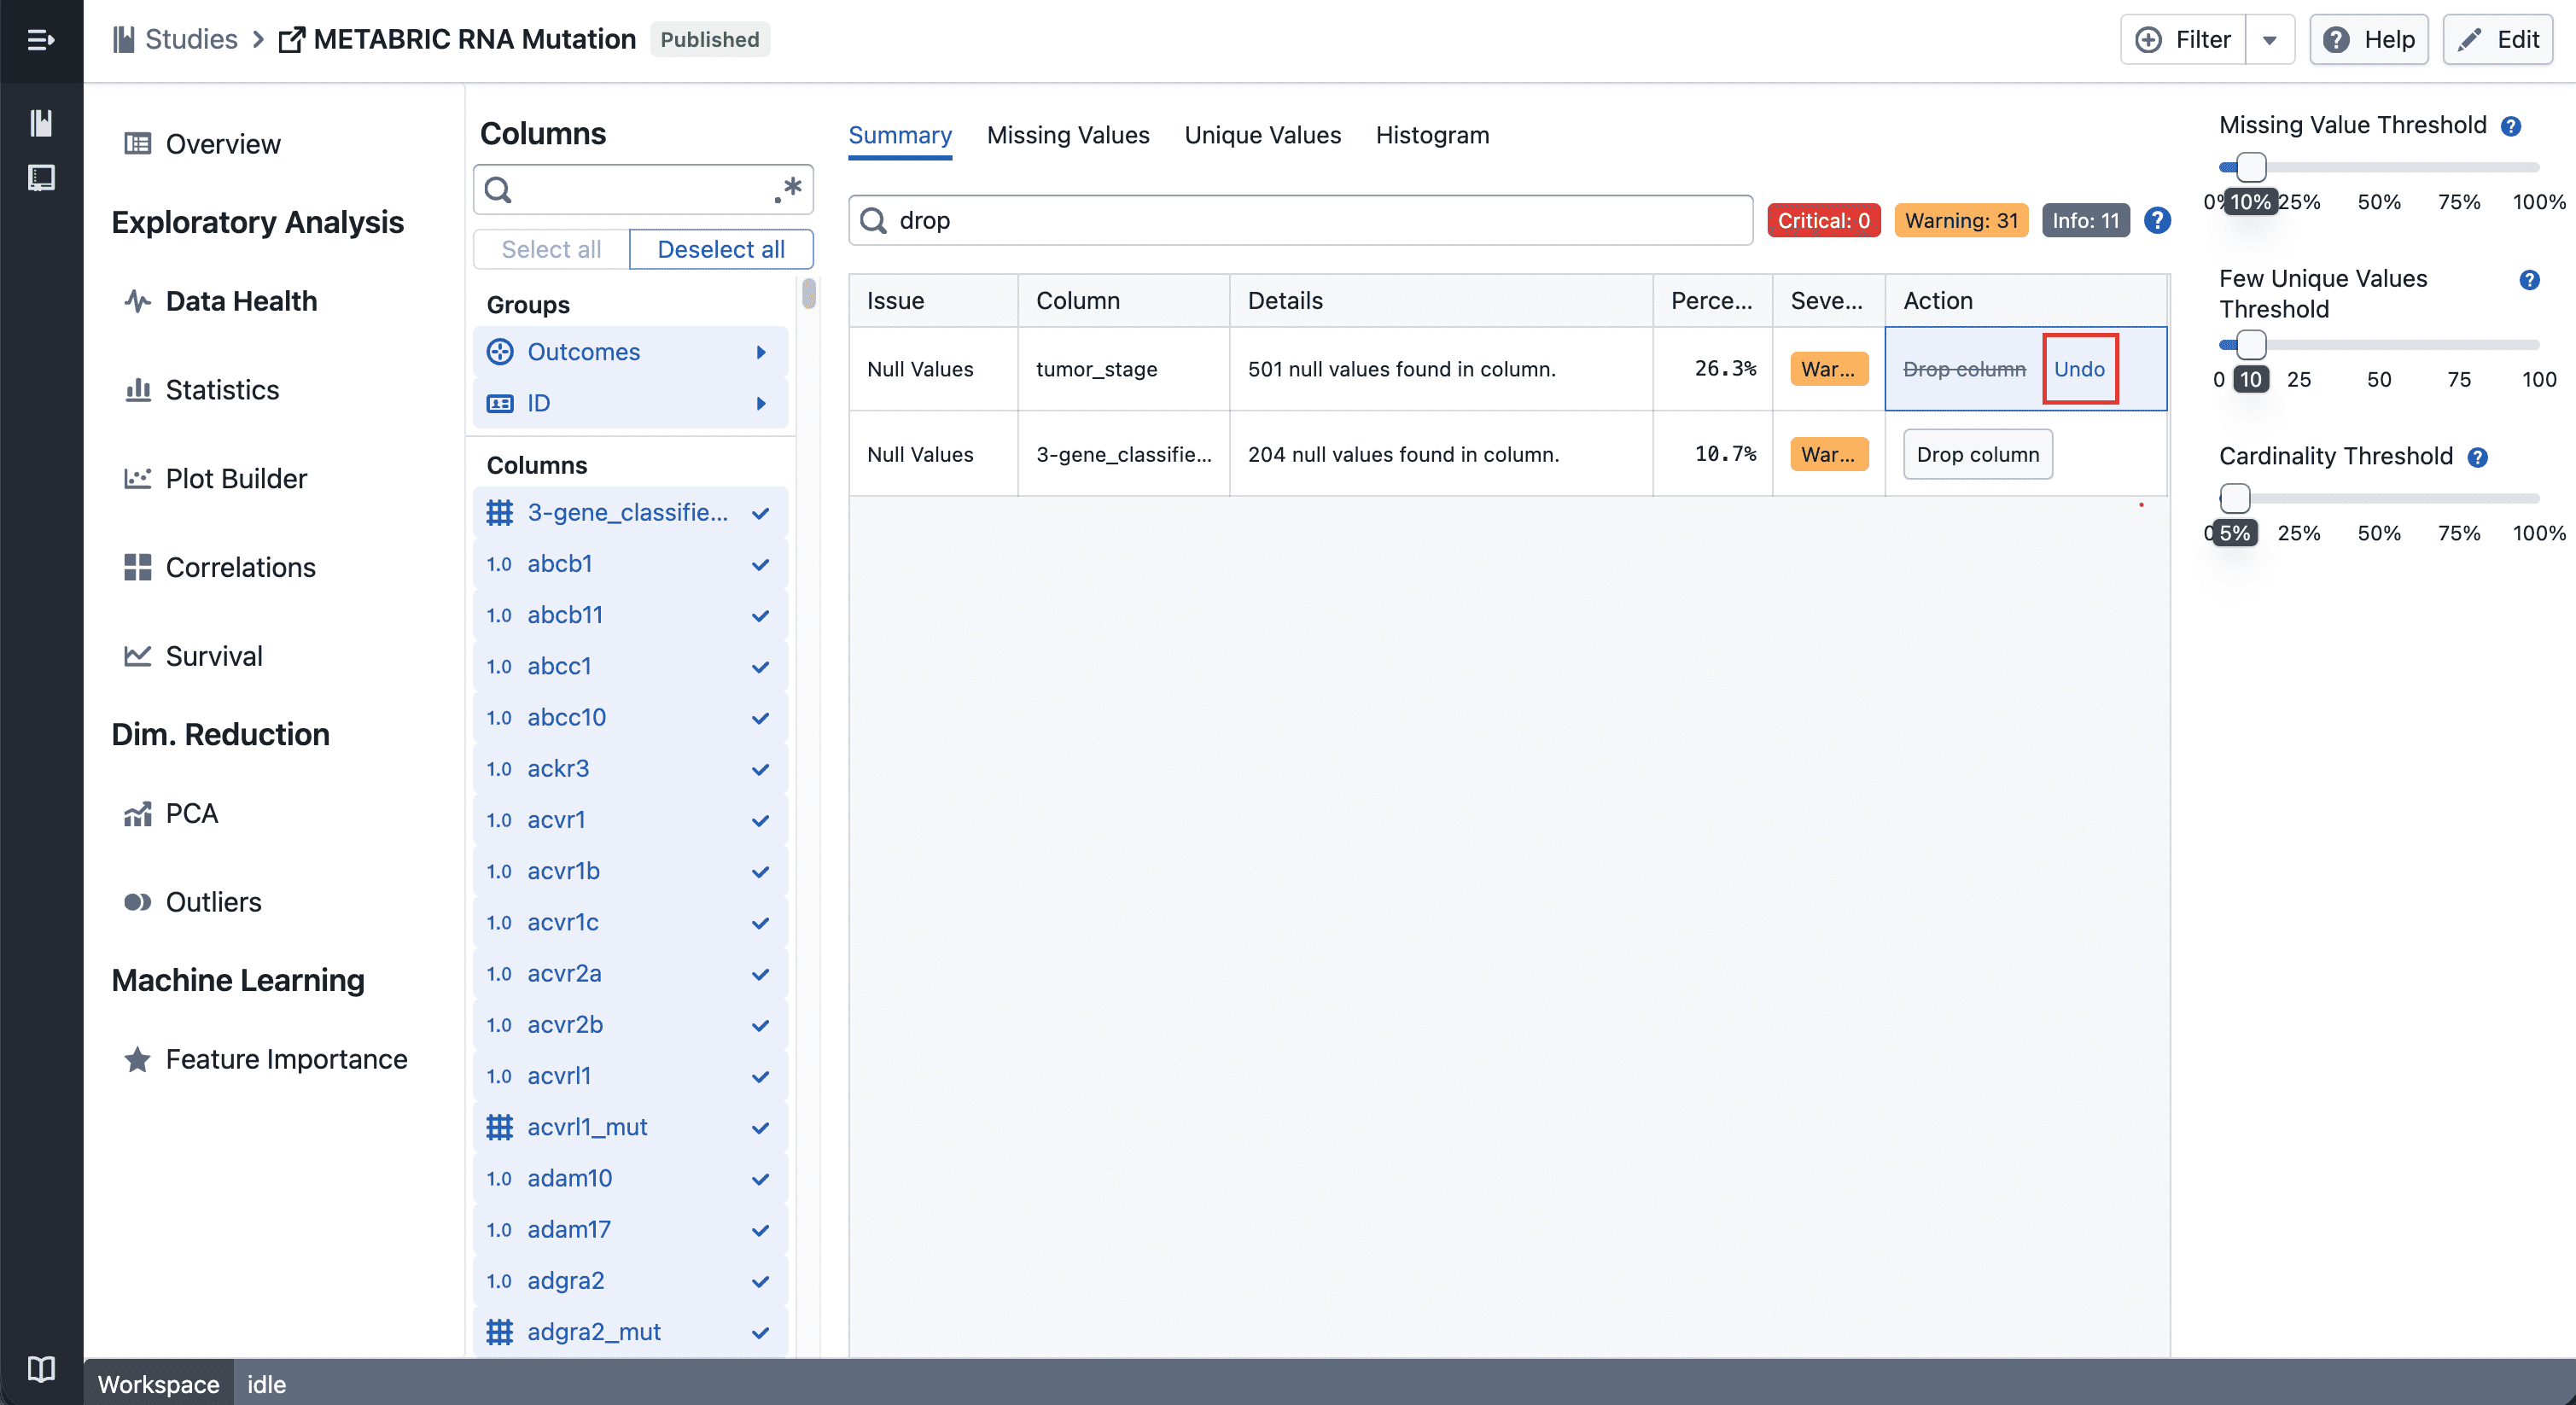Screen dimensions: 2576x1405
Task: Click the columns list scrollbar
Action: [x=809, y=295]
